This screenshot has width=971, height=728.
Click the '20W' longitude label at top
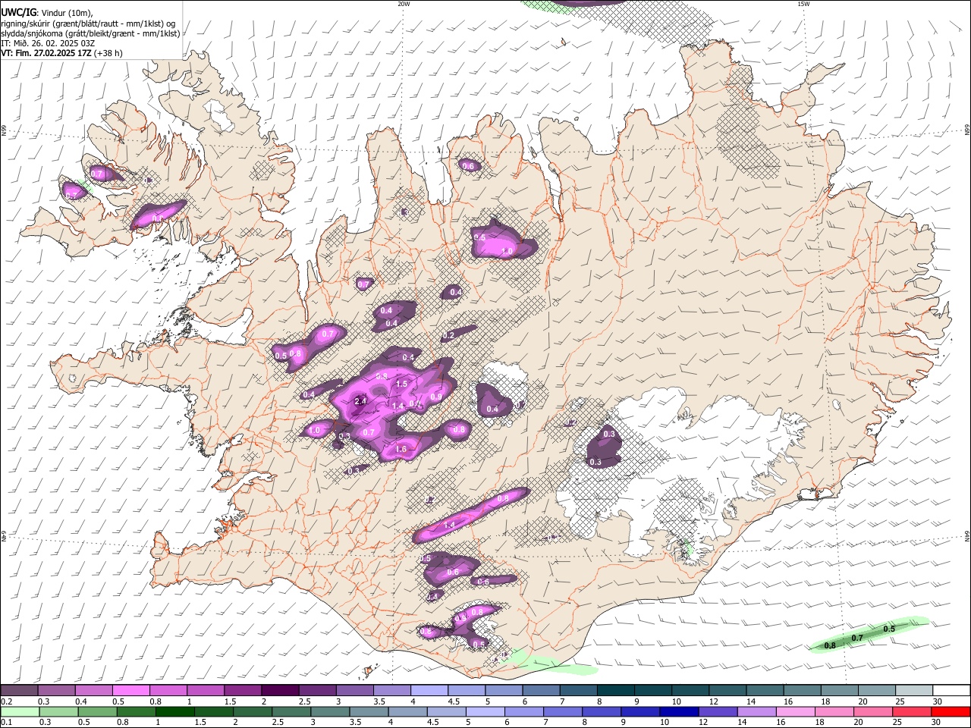coord(404,4)
